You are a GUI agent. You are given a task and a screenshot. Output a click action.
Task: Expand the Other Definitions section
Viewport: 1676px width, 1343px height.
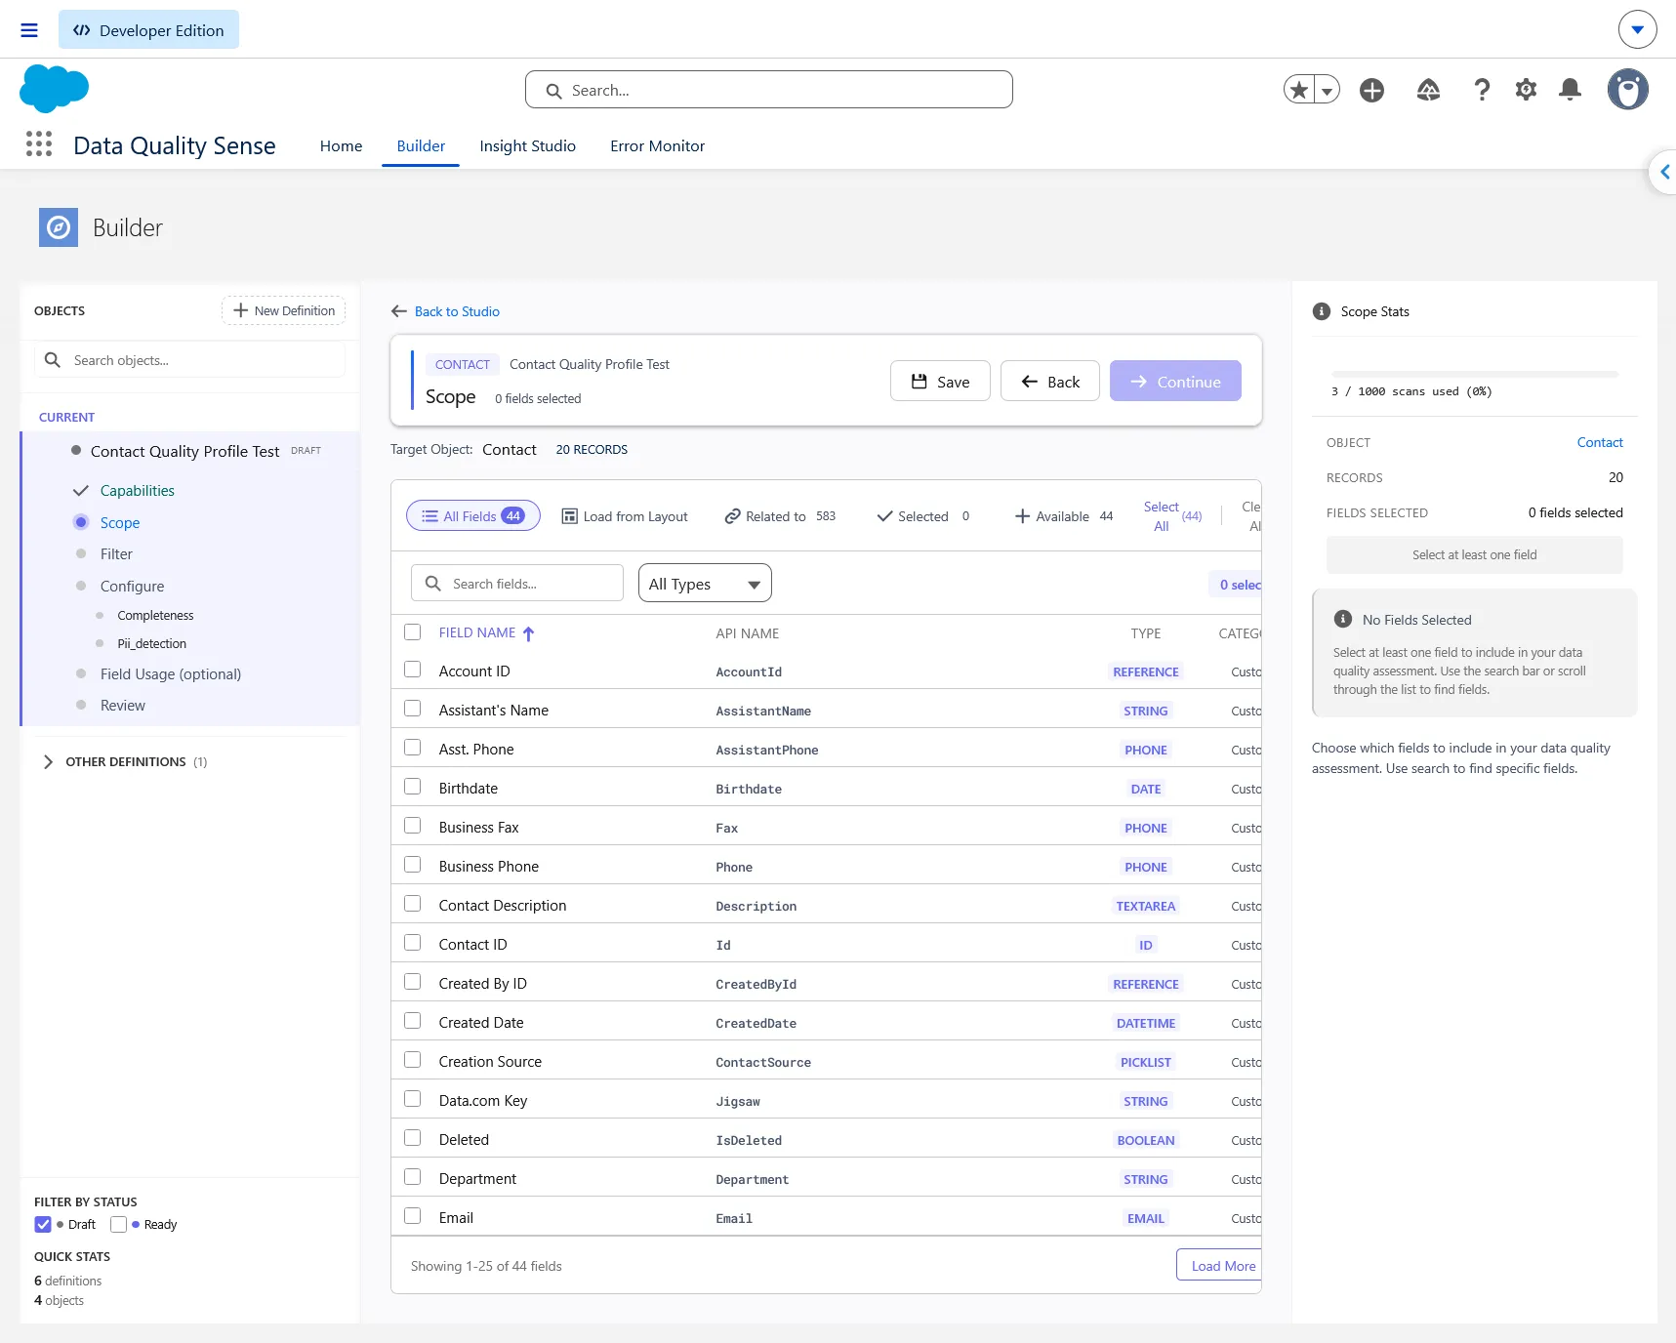[48, 761]
